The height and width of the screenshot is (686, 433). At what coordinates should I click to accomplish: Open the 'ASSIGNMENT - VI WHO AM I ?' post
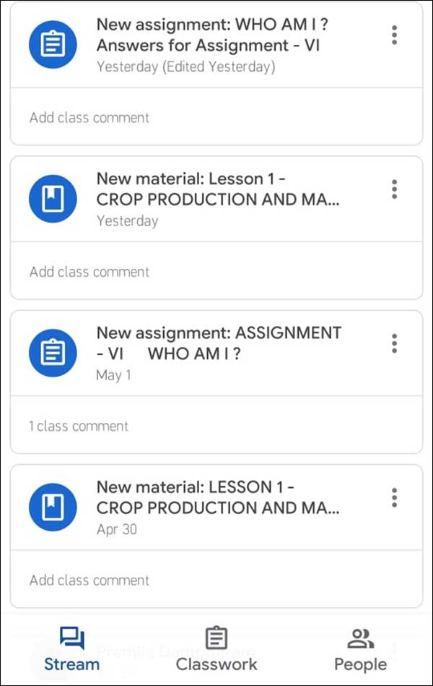tap(216, 343)
